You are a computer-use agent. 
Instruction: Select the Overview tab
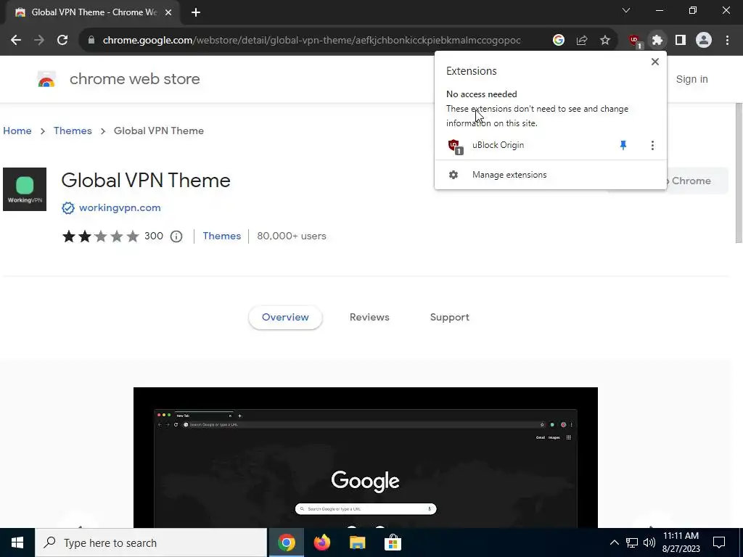point(285,318)
